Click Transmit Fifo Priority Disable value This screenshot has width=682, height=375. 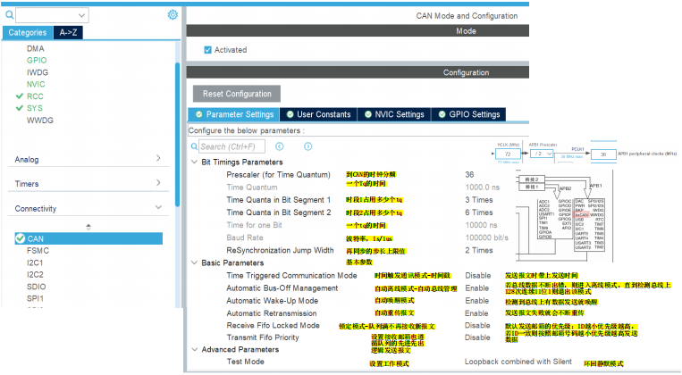[477, 337]
